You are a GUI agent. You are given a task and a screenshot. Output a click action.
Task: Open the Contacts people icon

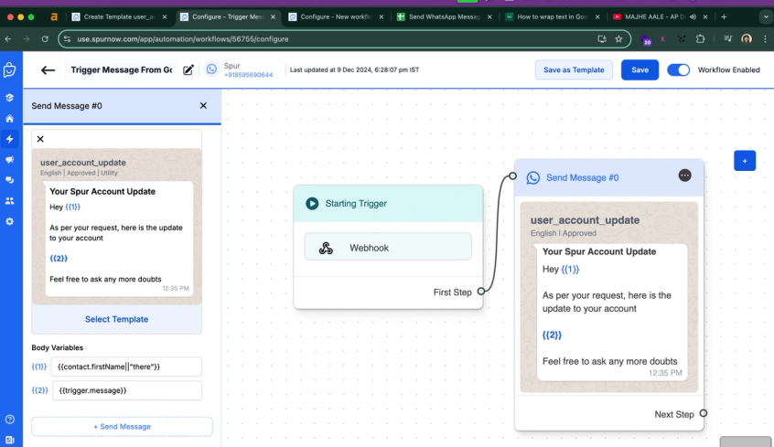click(9, 201)
